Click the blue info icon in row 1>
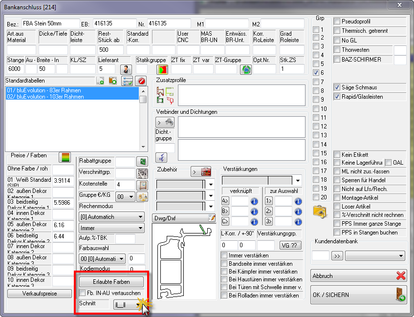414x317 pixels. [298, 201]
